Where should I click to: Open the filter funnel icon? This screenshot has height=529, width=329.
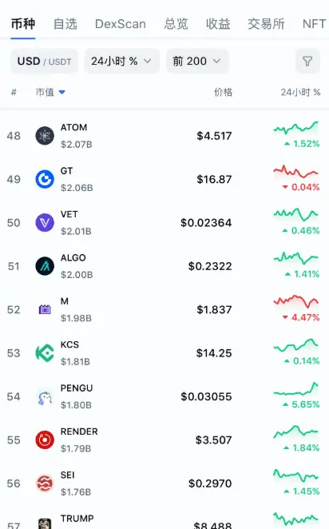click(x=307, y=61)
